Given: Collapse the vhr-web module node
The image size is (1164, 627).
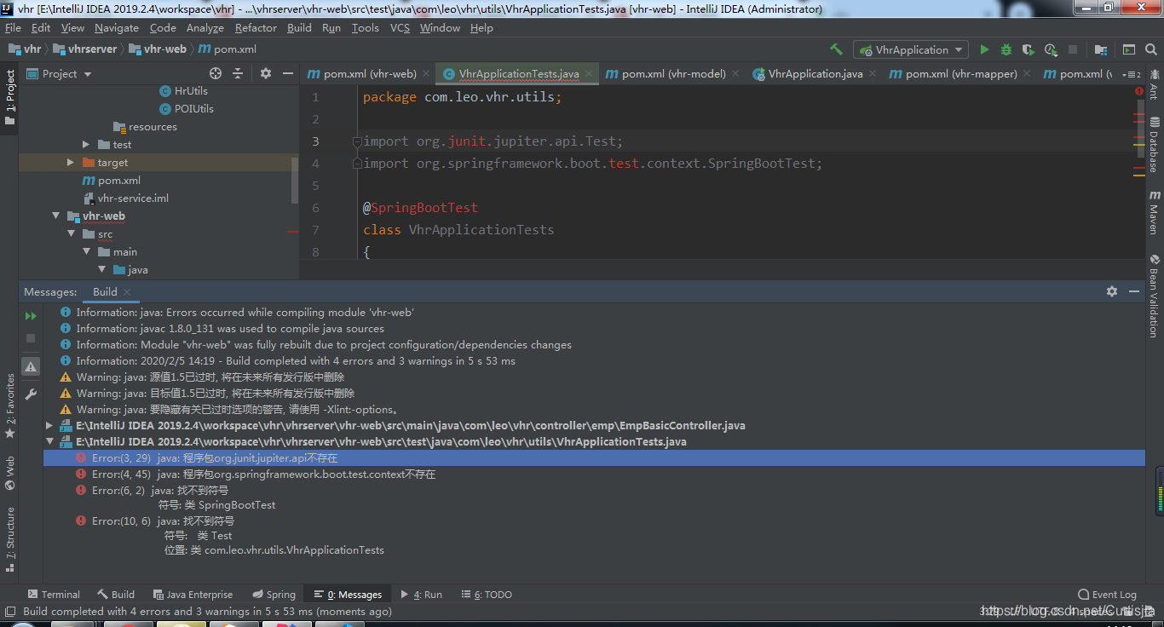Looking at the screenshot, I should click(x=55, y=216).
